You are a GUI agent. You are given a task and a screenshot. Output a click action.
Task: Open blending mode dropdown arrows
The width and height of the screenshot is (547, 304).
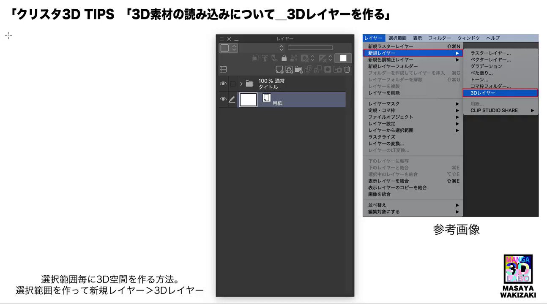tap(282, 48)
